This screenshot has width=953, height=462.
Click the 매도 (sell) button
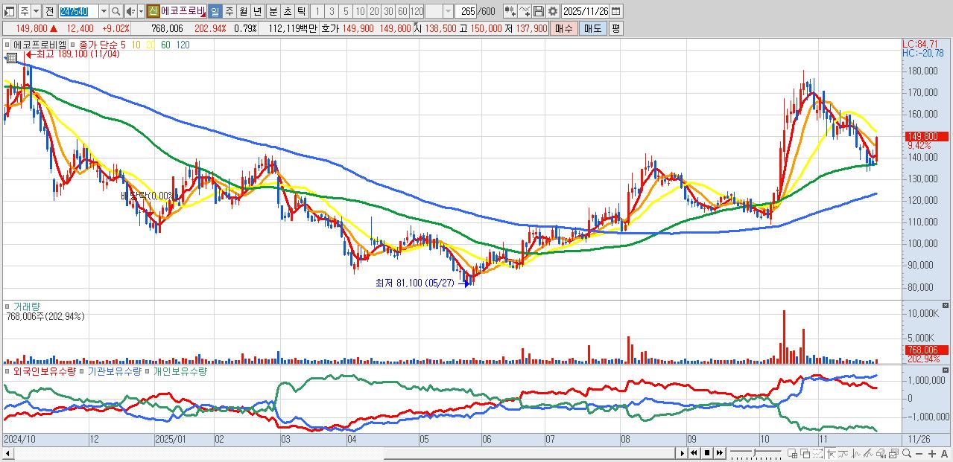(594, 28)
